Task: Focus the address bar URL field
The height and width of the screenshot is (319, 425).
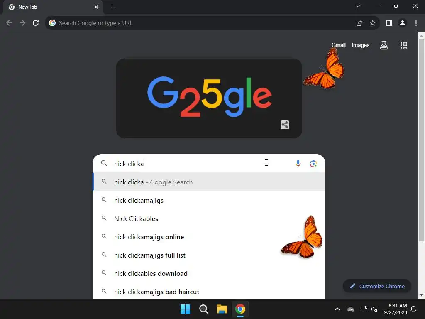Action: coord(200,23)
